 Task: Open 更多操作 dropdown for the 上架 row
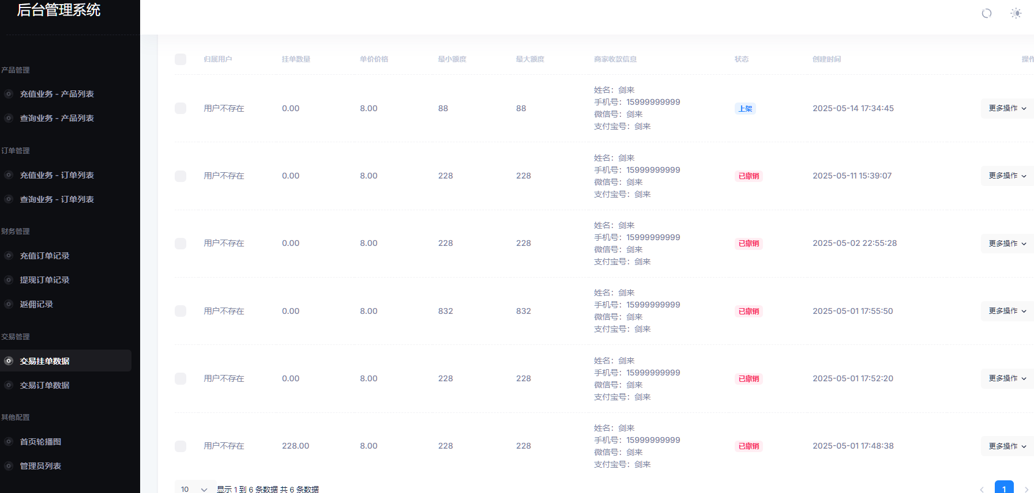(1007, 108)
